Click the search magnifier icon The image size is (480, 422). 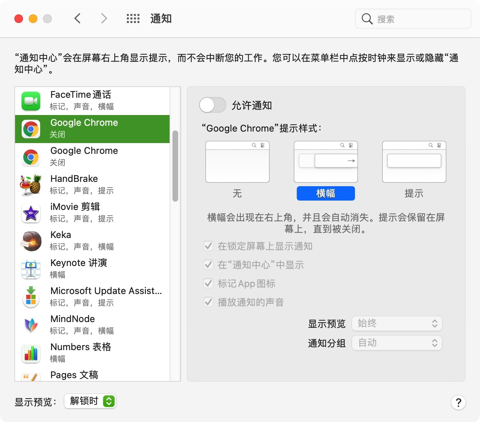pos(367,19)
